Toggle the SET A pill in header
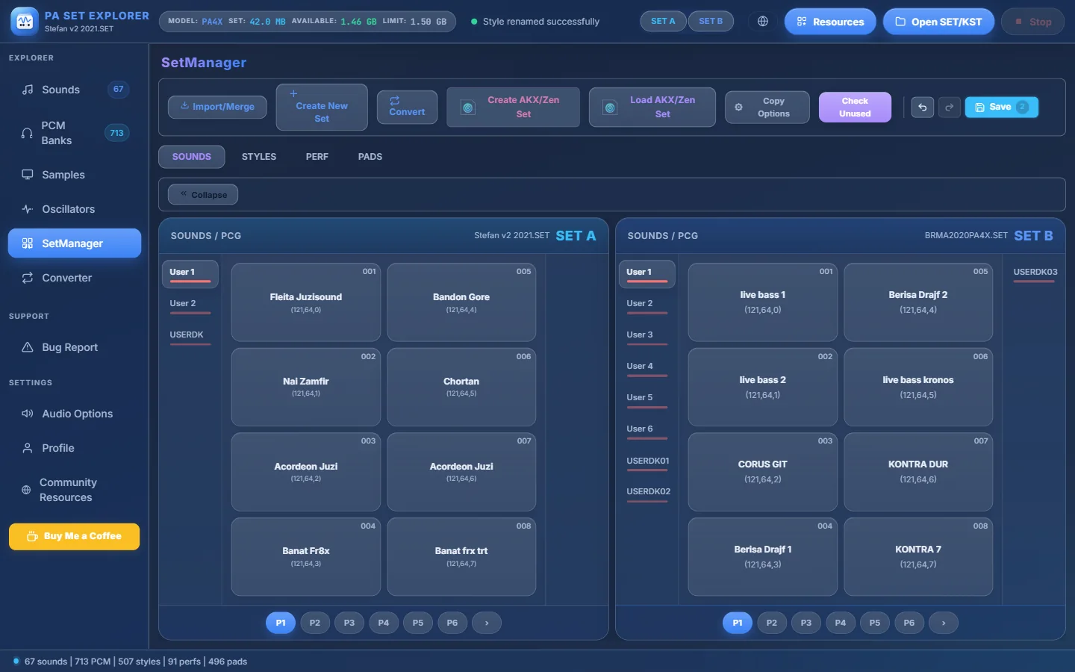This screenshot has width=1075, height=672. (x=663, y=22)
